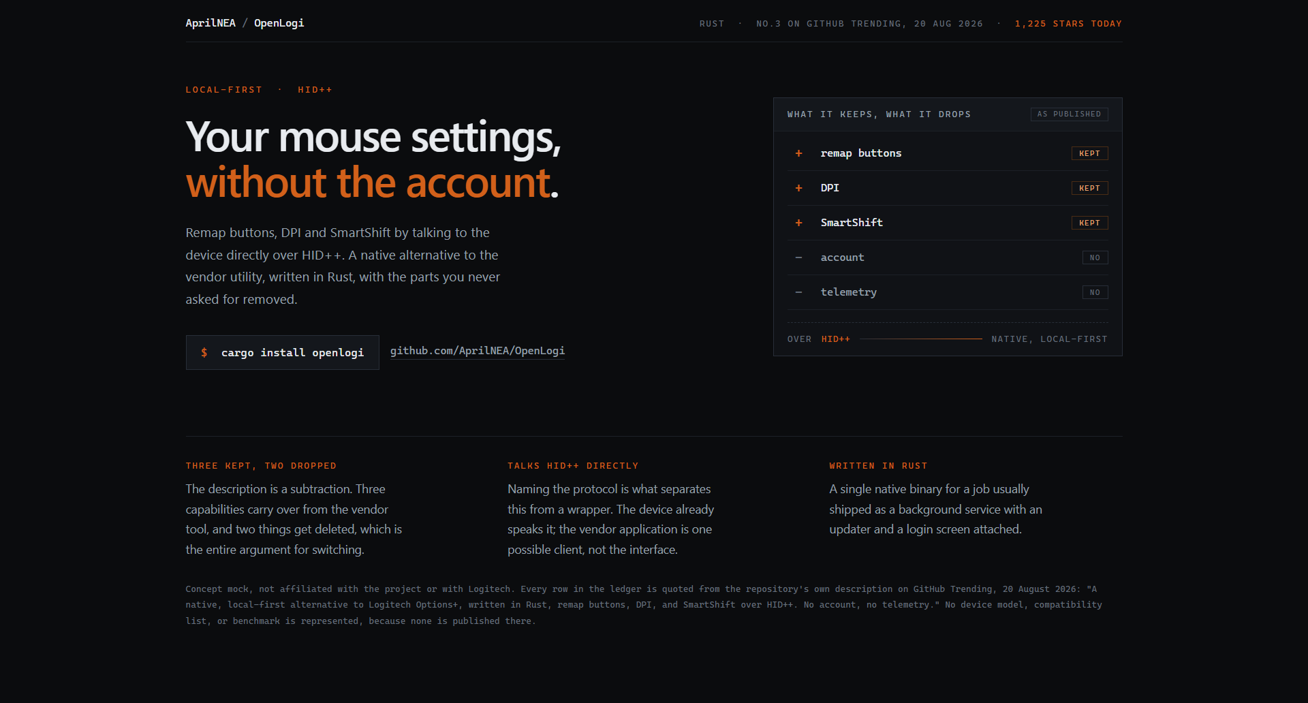Click the KEPT badge on SmartShift row
This screenshot has height=703, width=1308.
coord(1090,223)
